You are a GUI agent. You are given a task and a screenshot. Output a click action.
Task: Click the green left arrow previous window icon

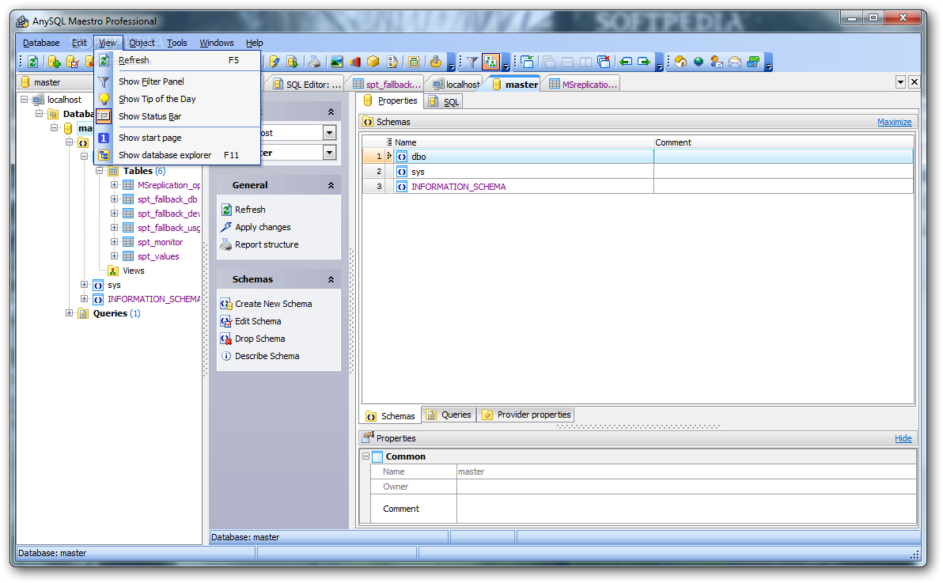626,62
